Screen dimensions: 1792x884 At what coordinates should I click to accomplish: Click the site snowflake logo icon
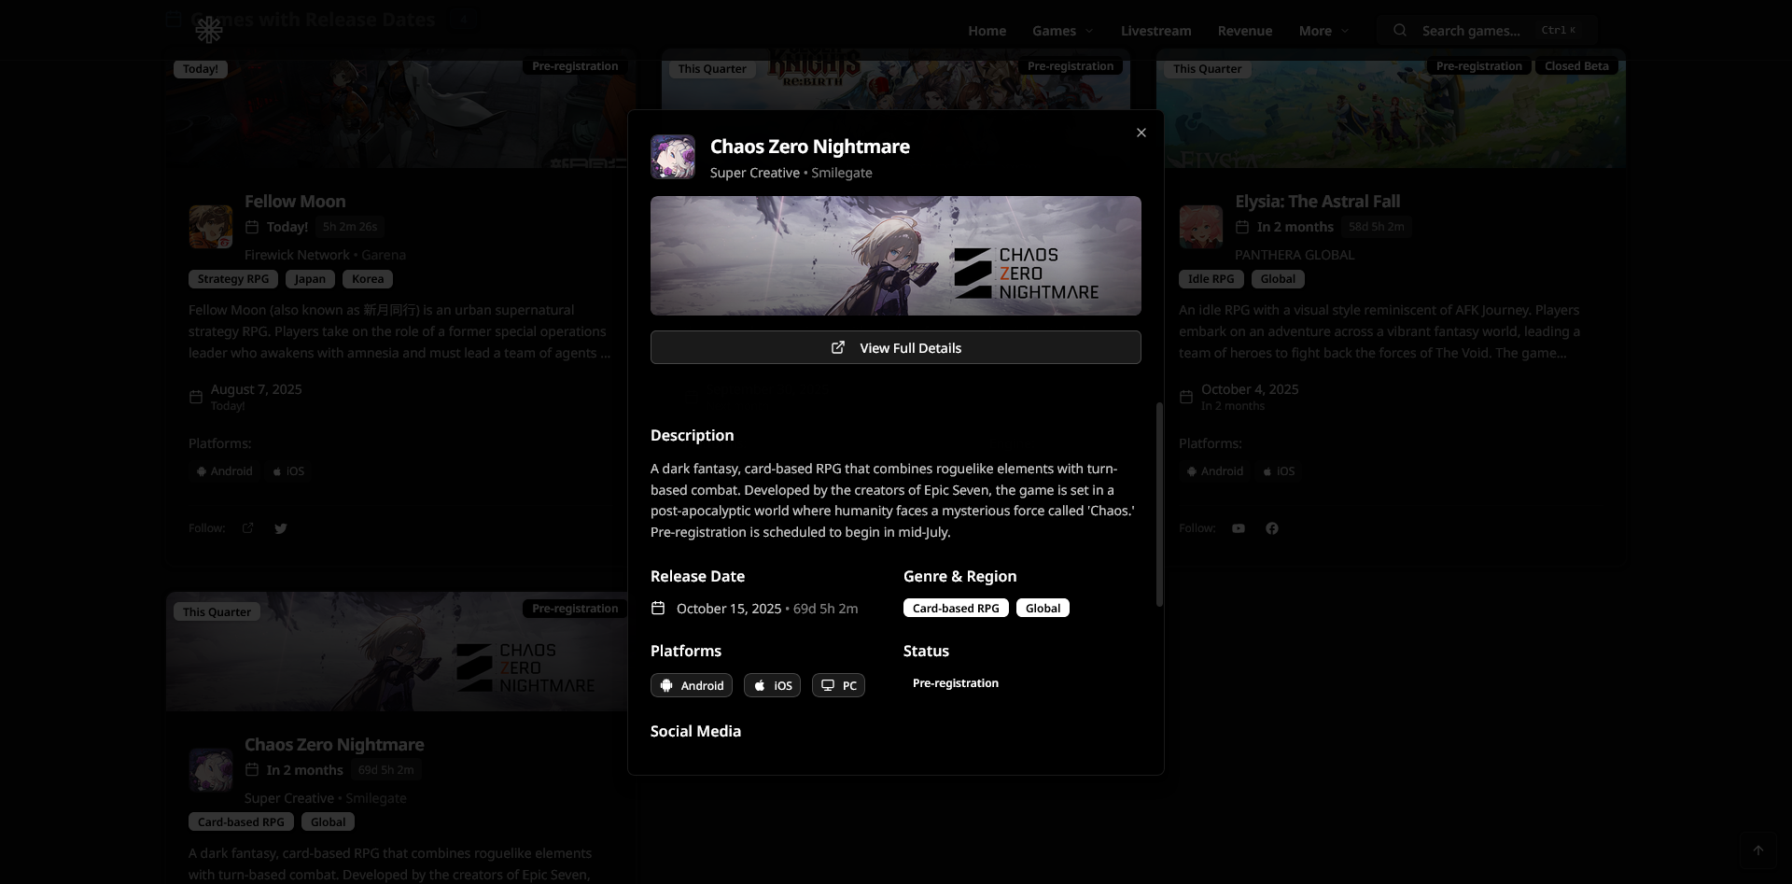[x=209, y=30]
